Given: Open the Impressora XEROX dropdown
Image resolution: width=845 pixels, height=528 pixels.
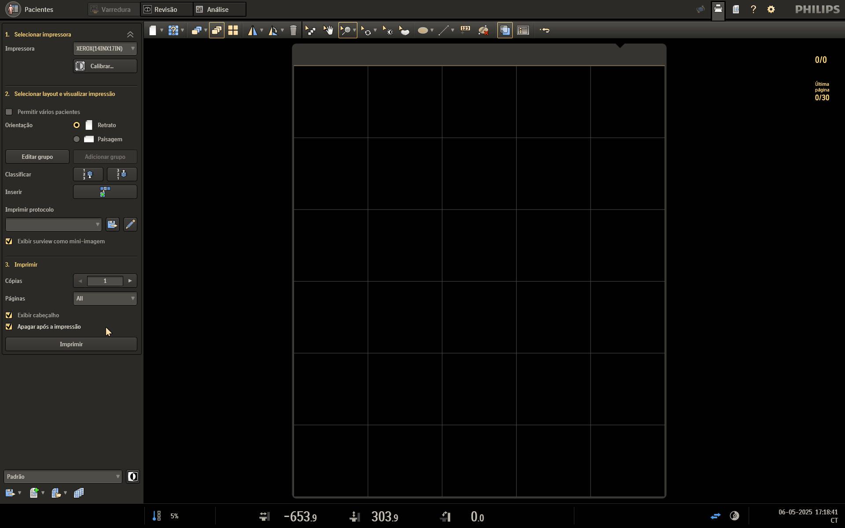Looking at the screenshot, I should (105, 48).
